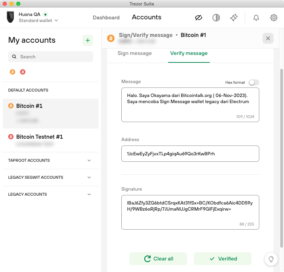Open the sparkle early-access icon
This screenshot has height=272, width=284.
(234, 17)
